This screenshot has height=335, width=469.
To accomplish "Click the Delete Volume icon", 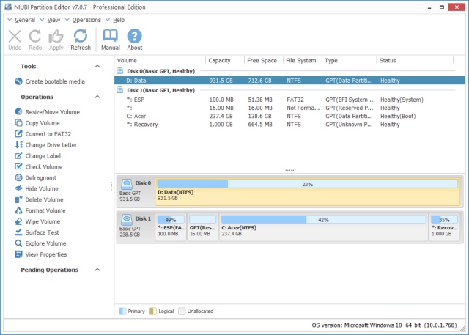I will pos(18,199).
